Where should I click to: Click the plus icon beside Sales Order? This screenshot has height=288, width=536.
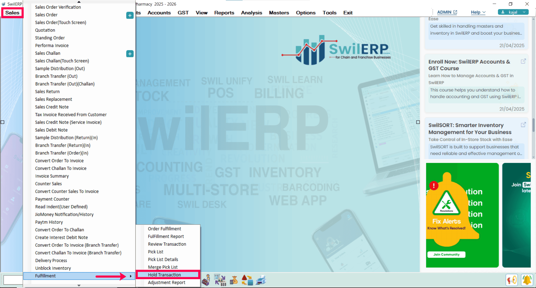(130, 15)
